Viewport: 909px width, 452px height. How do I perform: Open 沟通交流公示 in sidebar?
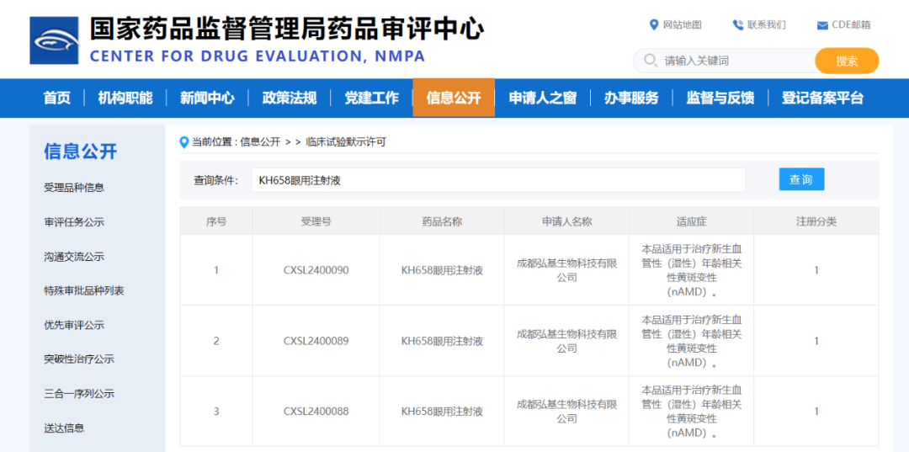74,257
